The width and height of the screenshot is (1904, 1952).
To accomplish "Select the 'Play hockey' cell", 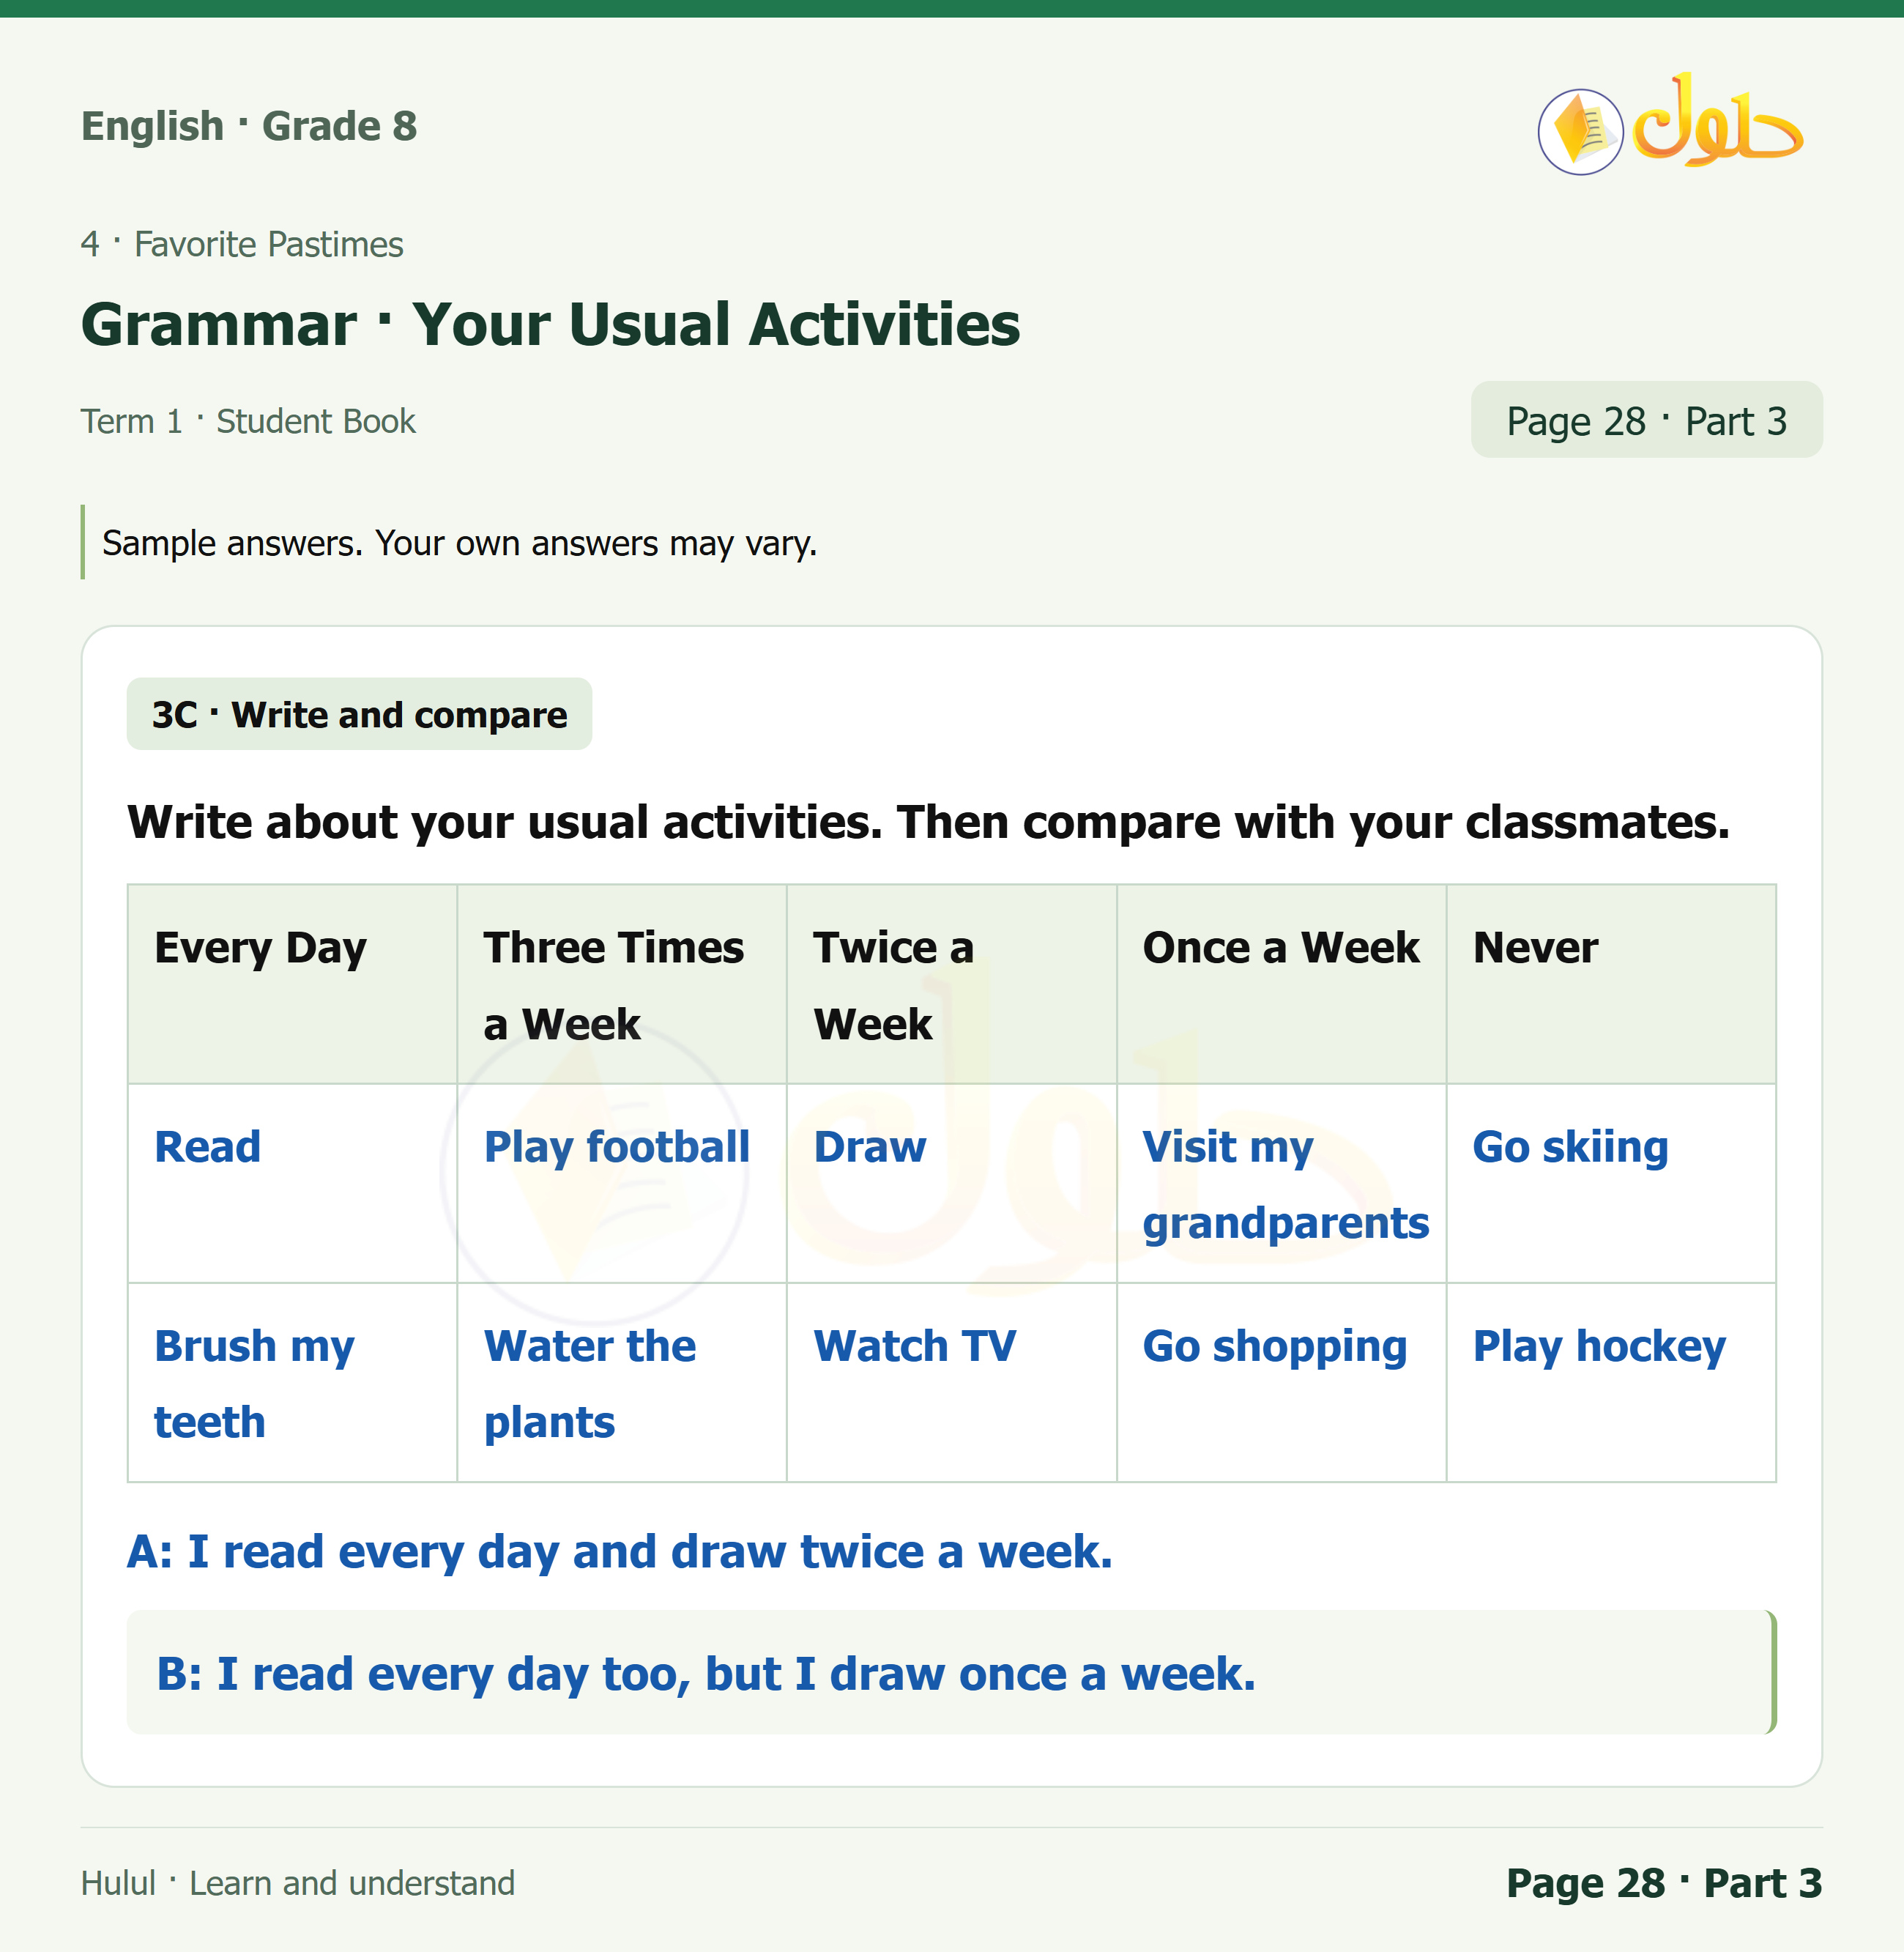I will coord(1611,1382).
